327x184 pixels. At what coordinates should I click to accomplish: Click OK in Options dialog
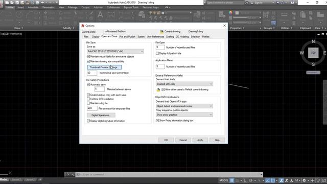click(x=166, y=140)
